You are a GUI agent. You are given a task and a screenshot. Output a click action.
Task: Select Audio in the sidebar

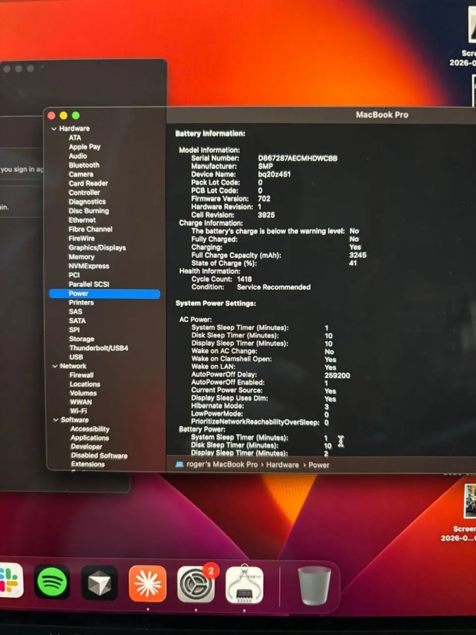pyautogui.click(x=78, y=156)
